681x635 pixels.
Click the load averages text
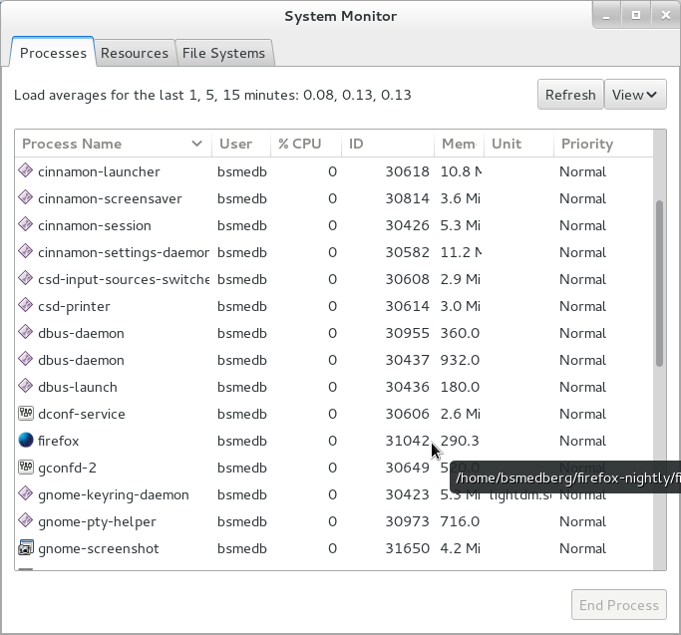[x=212, y=95]
